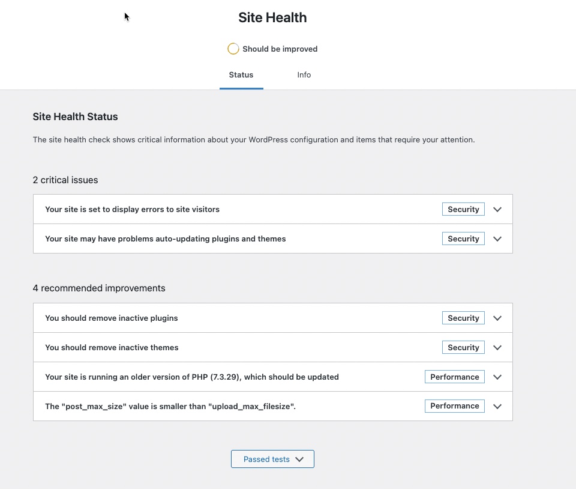Click chevron for older PHP version row
576x489 pixels.
pyautogui.click(x=497, y=377)
